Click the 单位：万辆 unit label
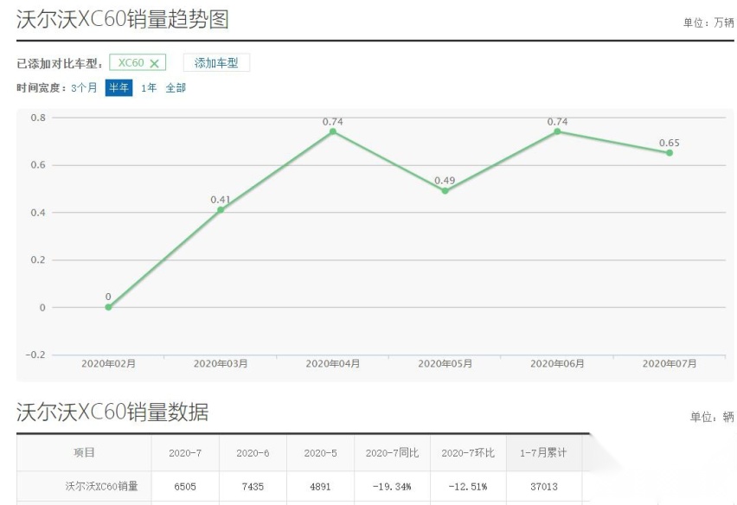The height and width of the screenshot is (505, 737). pos(708,22)
